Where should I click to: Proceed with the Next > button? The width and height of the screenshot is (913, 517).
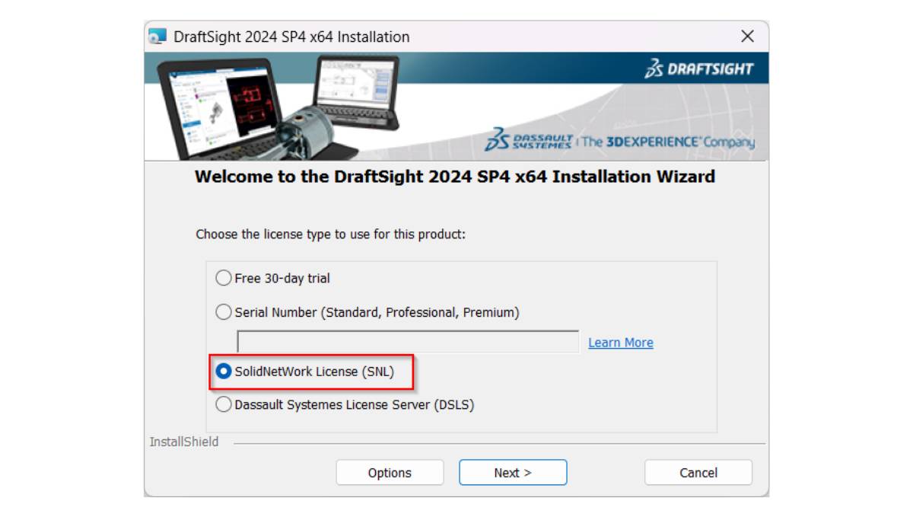(513, 473)
